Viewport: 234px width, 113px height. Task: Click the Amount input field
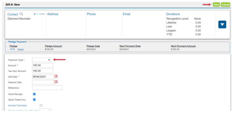point(42,65)
